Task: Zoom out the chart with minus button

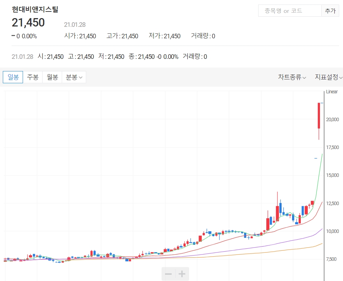Action: tap(169, 274)
